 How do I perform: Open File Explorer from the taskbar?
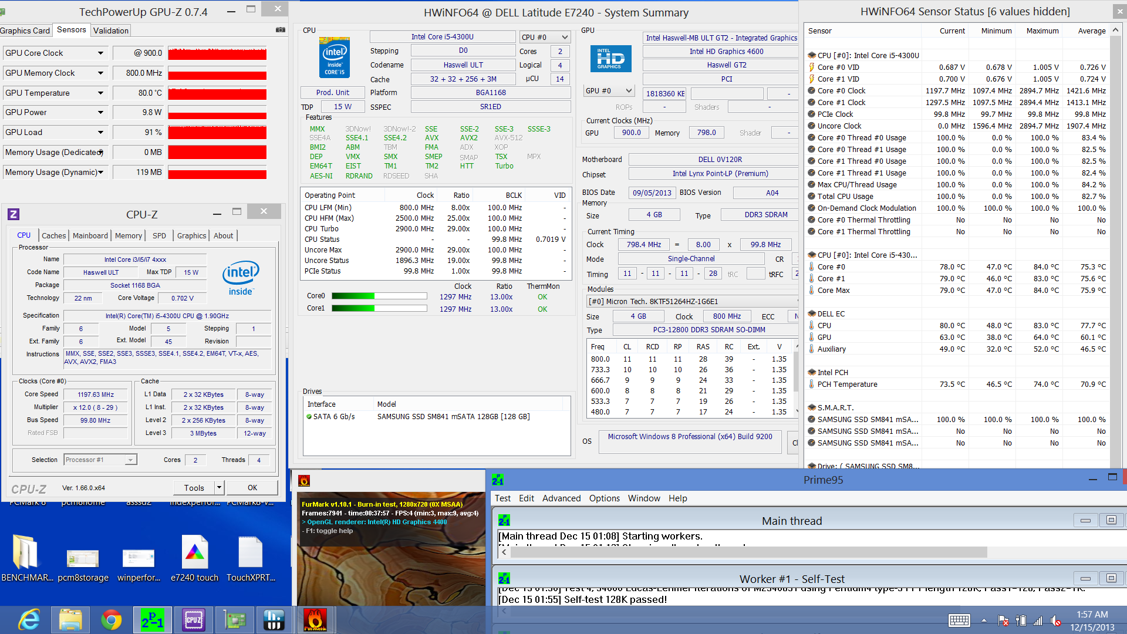(70, 620)
